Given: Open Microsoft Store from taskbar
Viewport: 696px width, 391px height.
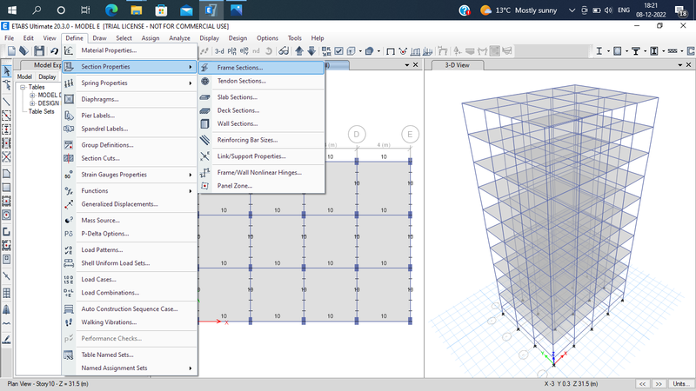Looking at the screenshot, I should [161, 10].
